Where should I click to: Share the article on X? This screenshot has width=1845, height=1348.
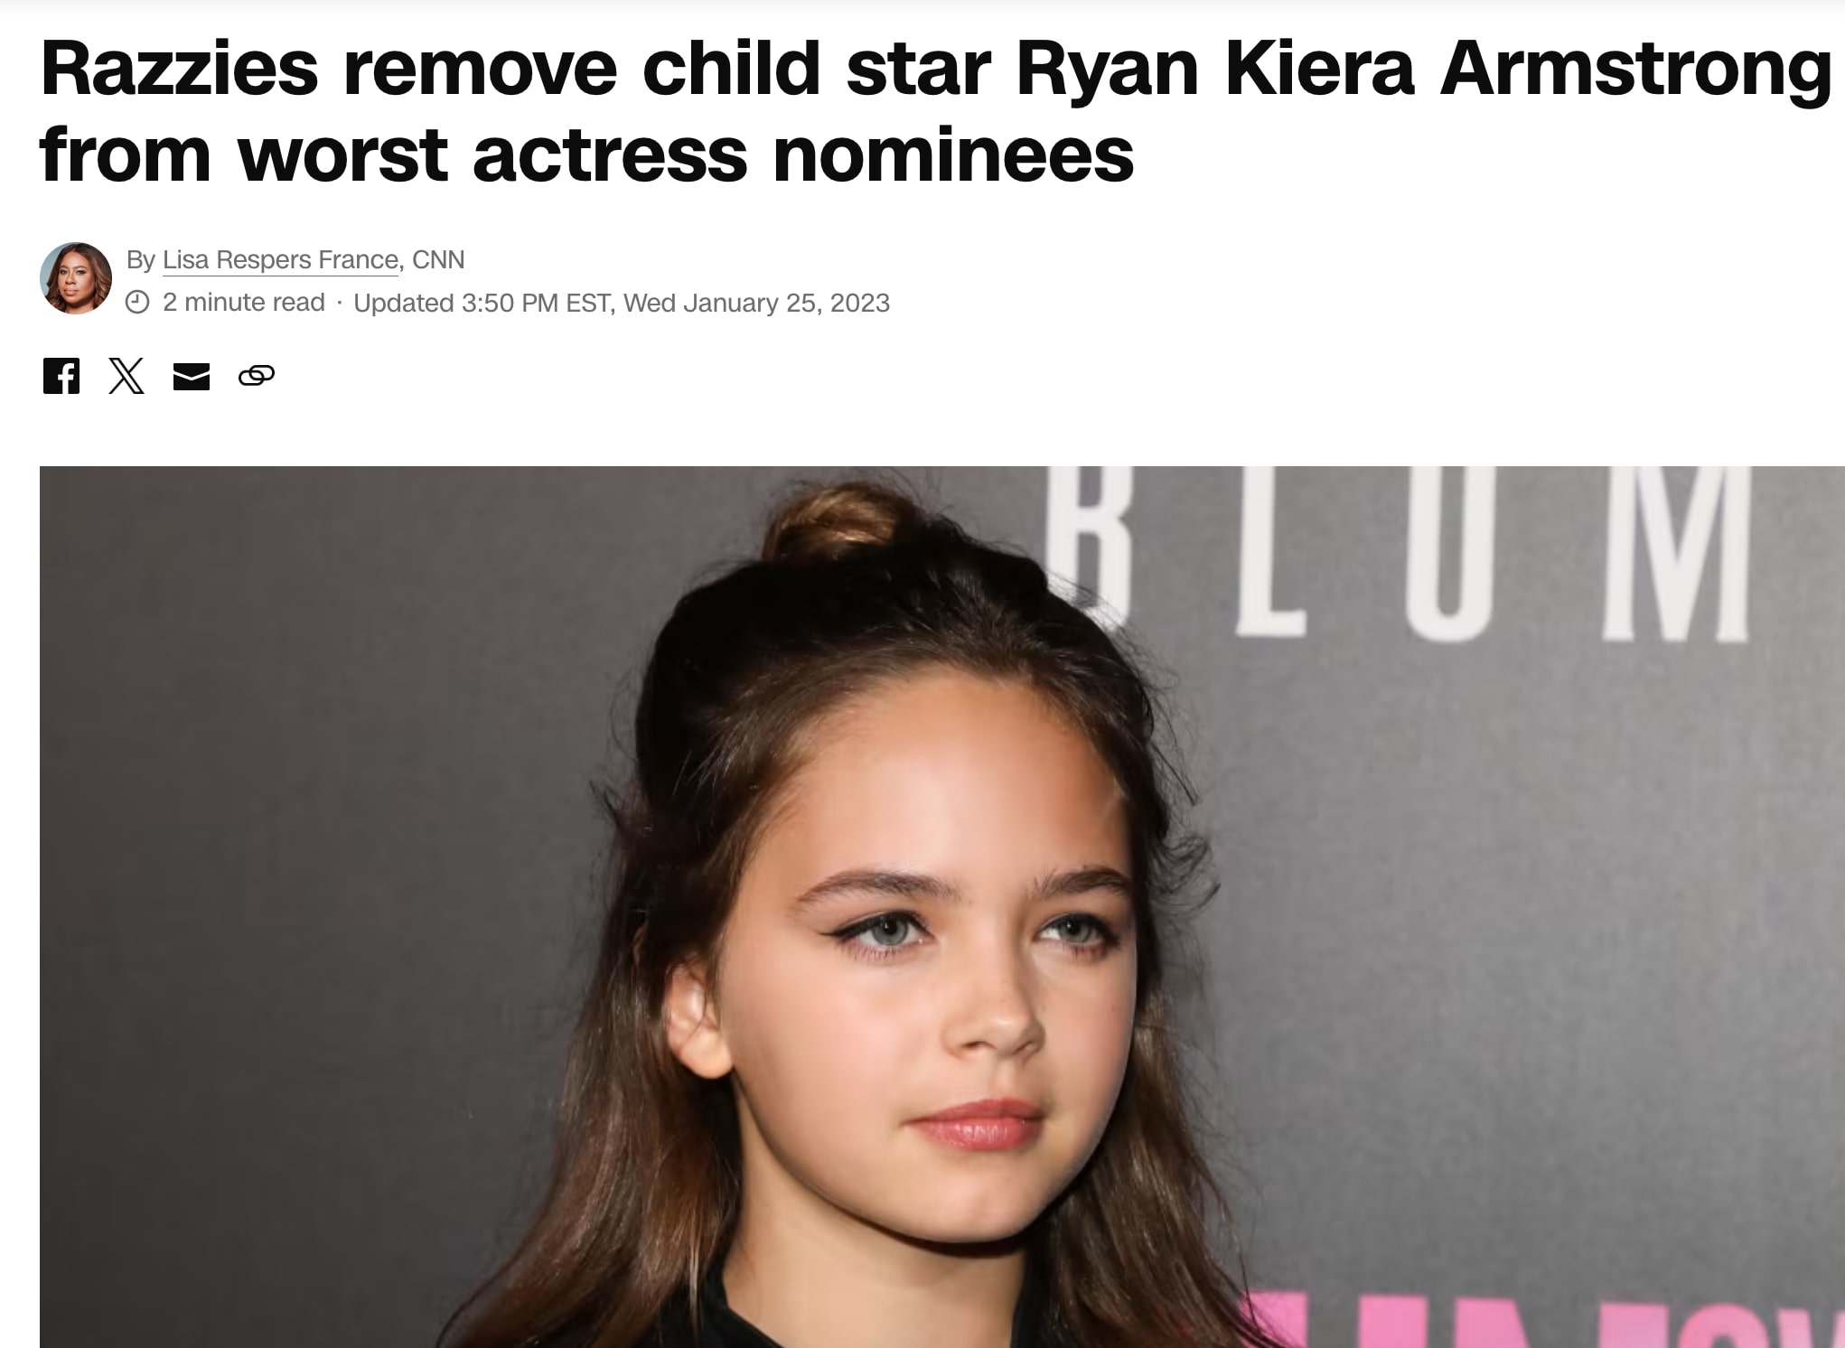(126, 376)
